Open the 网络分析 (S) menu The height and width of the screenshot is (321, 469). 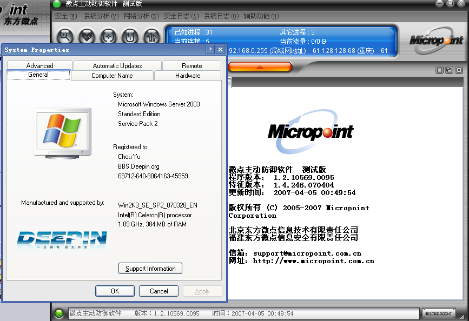(141, 16)
